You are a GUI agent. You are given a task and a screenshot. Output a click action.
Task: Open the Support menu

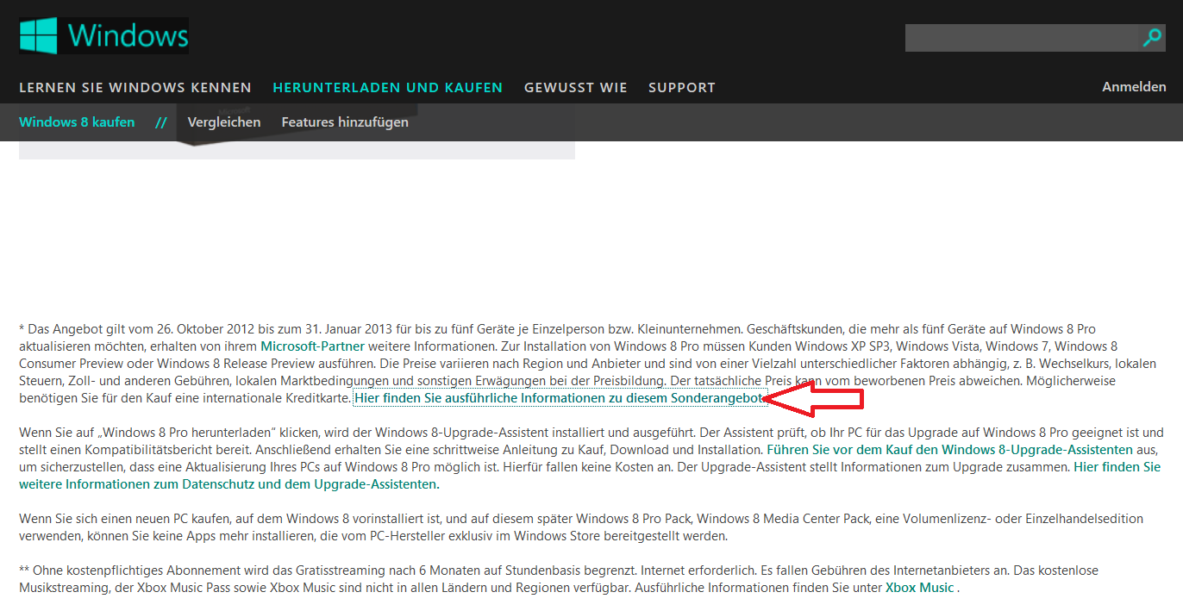[682, 87]
